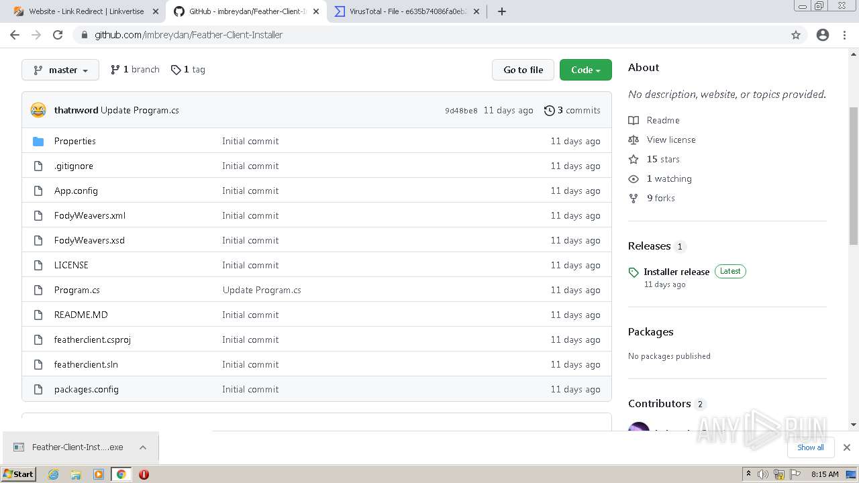Click Show all downloads

[811, 447]
